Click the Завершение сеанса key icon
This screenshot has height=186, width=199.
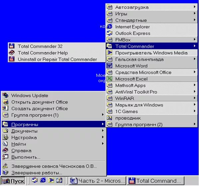pos(5,166)
